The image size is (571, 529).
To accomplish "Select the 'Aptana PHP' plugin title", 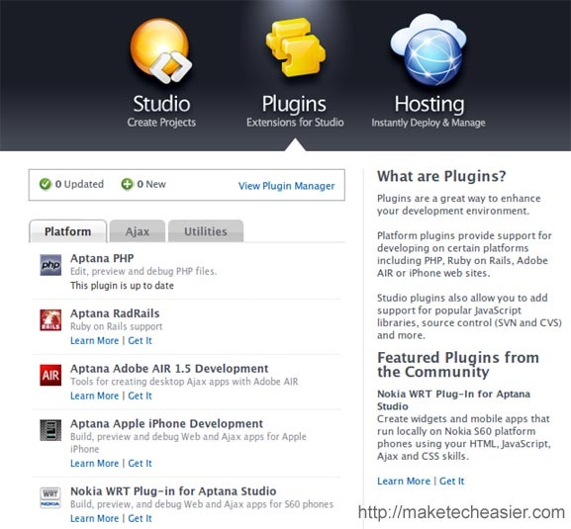I will (x=102, y=258).
